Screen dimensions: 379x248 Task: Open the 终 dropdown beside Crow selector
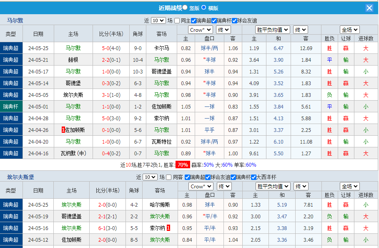click(x=223, y=30)
